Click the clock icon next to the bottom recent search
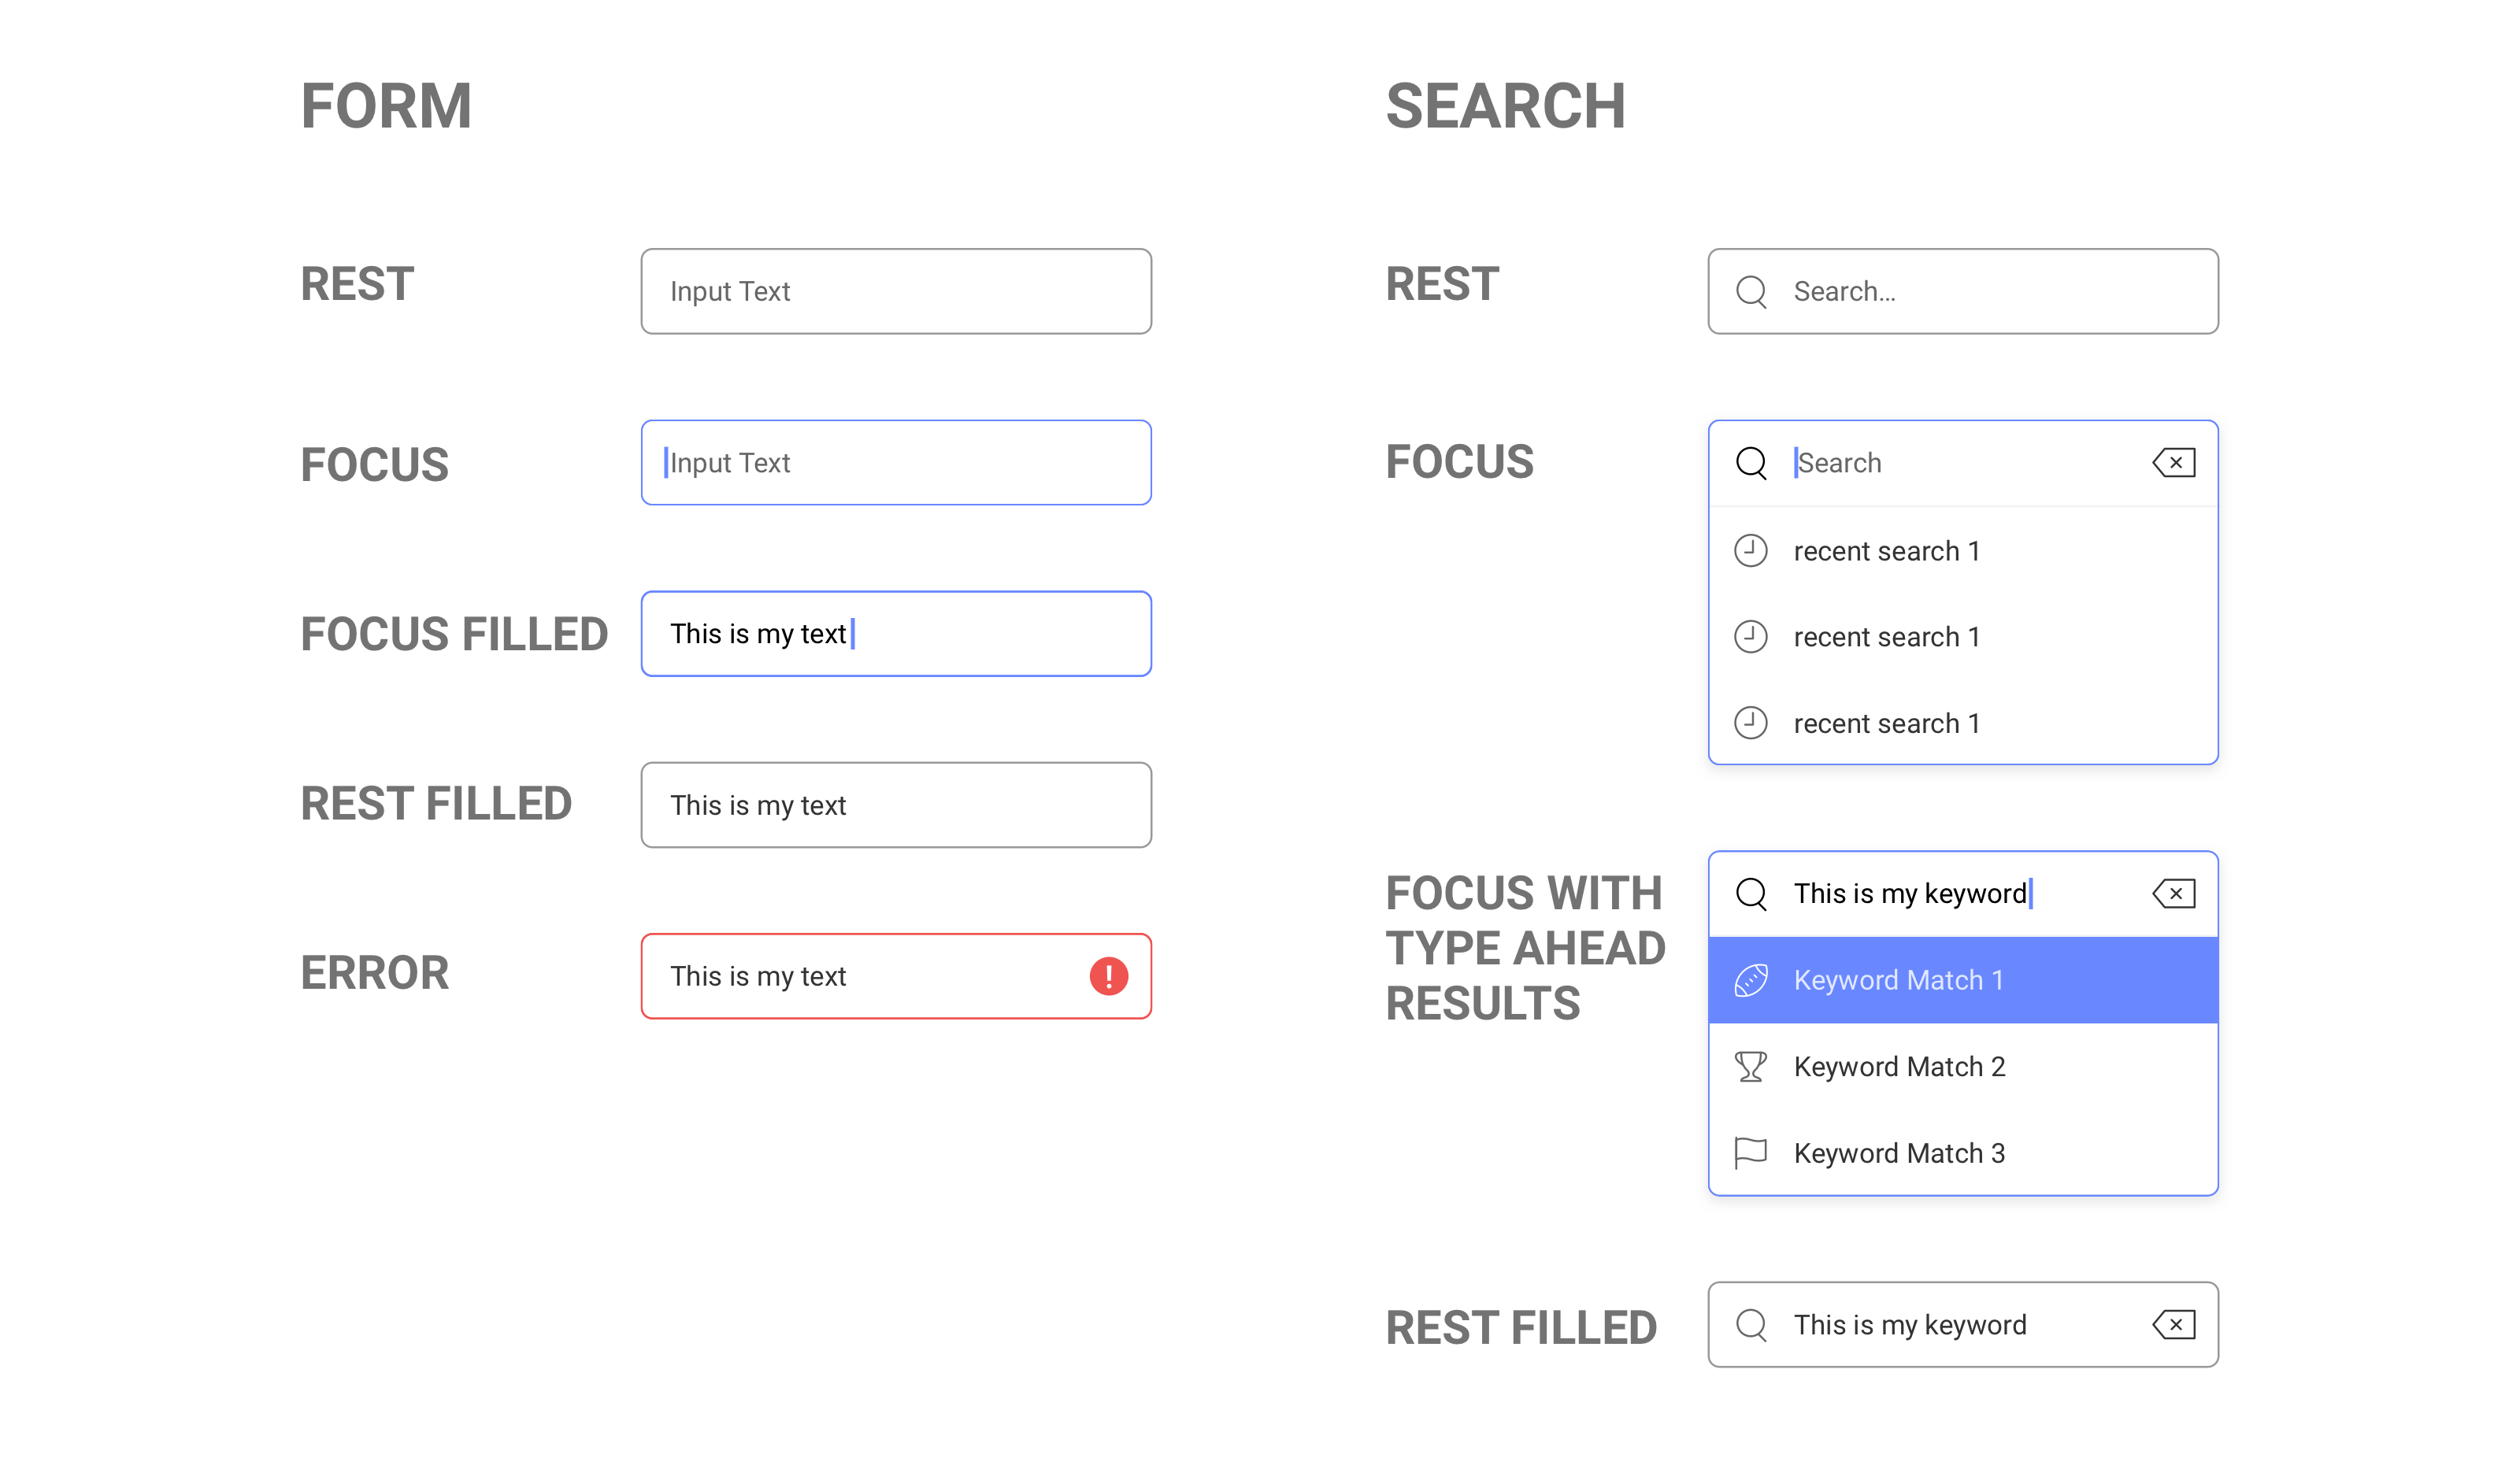Image resolution: width=2520 pixels, height=1458 pixels. click(x=1752, y=723)
